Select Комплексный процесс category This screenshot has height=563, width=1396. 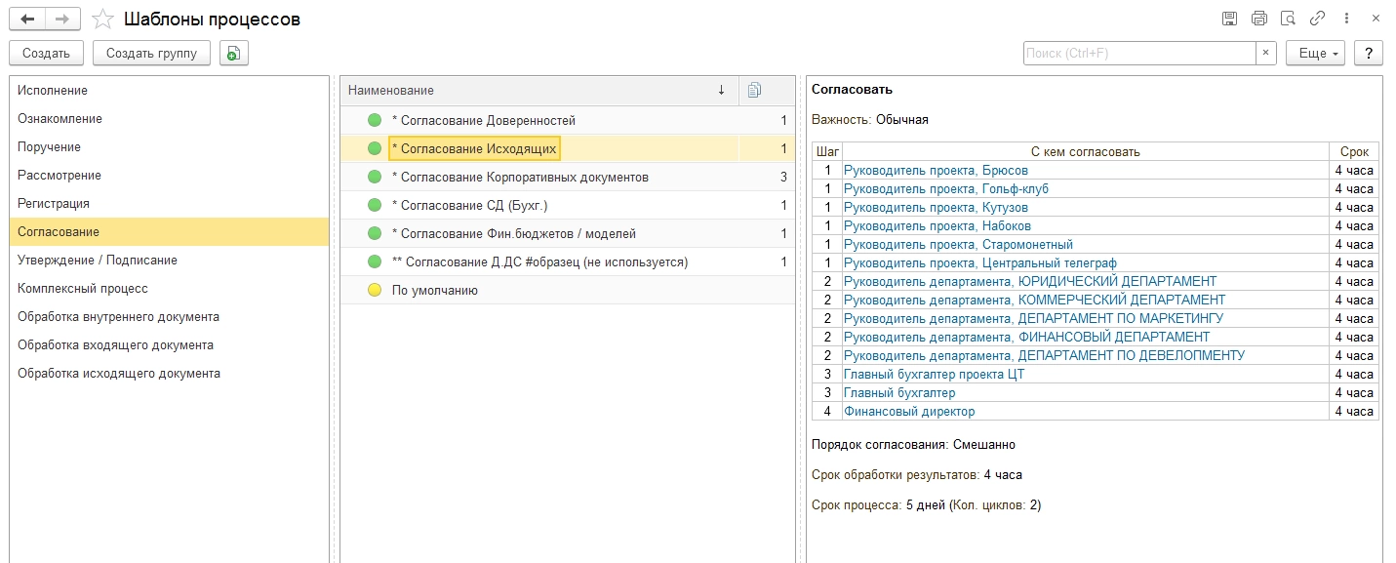[x=82, y=289]
